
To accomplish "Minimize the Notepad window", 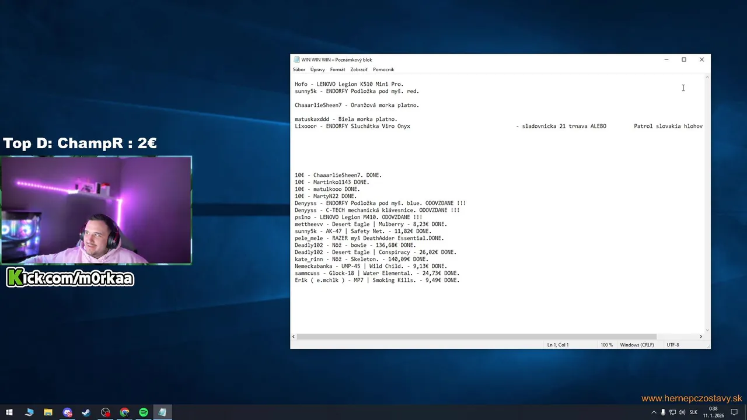I will coord(666,60).
